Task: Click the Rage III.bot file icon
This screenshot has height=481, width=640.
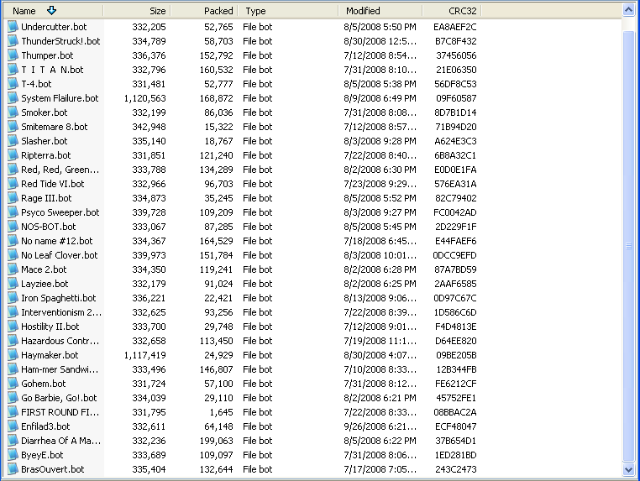Action: pos(13,198)
